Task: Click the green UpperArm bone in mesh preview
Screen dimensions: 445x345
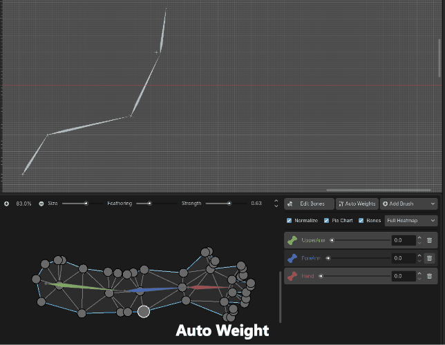Action: click(81, 286)
